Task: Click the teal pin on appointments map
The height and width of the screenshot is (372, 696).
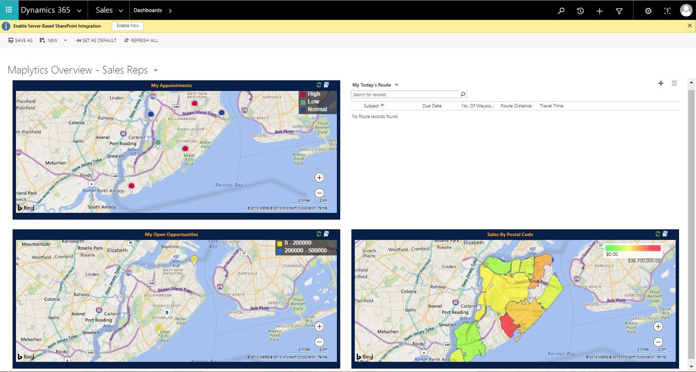Action: [158, 143]
